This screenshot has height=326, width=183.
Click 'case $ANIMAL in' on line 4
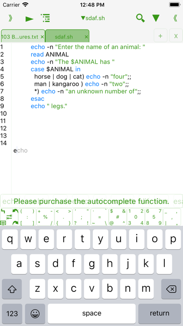tap(56, 69)
